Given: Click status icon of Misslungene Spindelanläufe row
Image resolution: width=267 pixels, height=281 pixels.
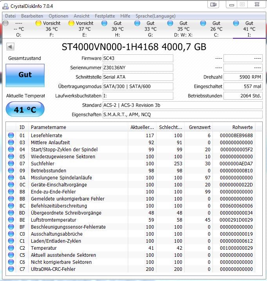Looking at the screenshot, I should [11, 177].
